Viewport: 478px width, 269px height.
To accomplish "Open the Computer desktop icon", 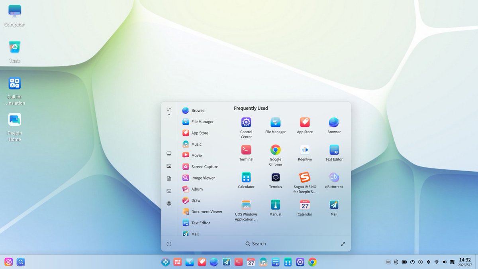I will (15, 16).
